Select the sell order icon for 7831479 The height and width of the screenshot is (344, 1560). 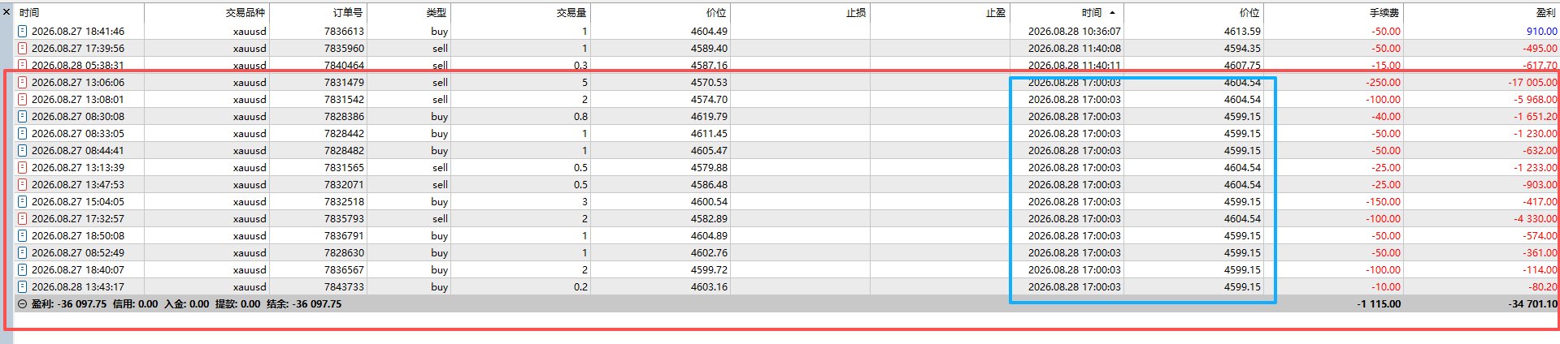pyautogui.click(x=23, y=82)
